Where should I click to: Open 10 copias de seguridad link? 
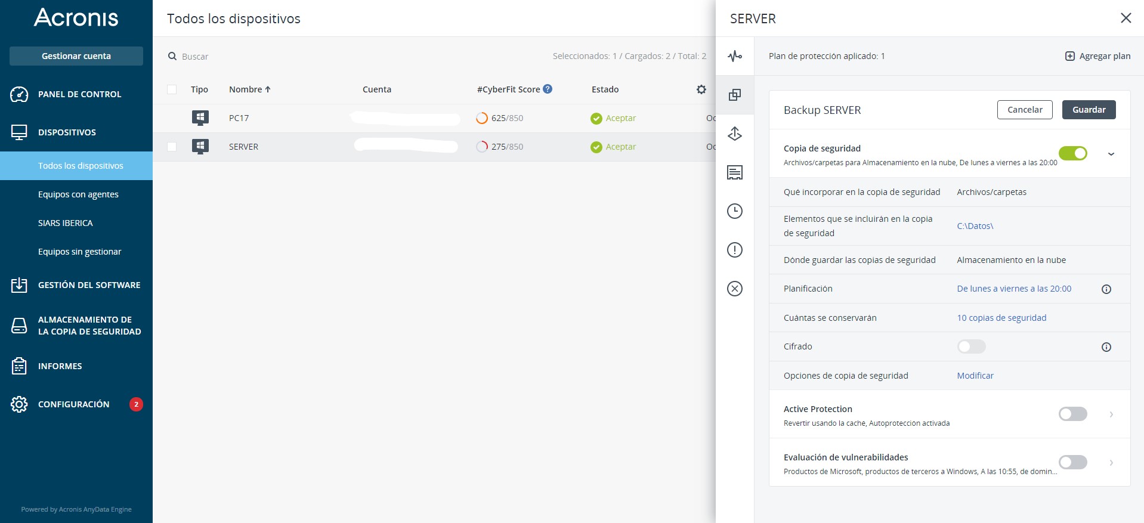coord(1001,318)
